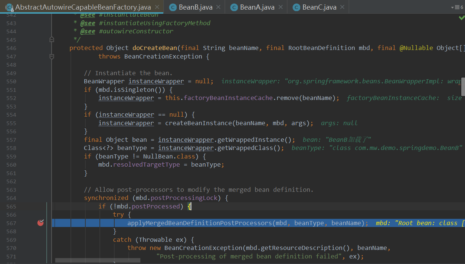Close the BeanA.java tab
This screenshot has width=465, height=264.
280,7
